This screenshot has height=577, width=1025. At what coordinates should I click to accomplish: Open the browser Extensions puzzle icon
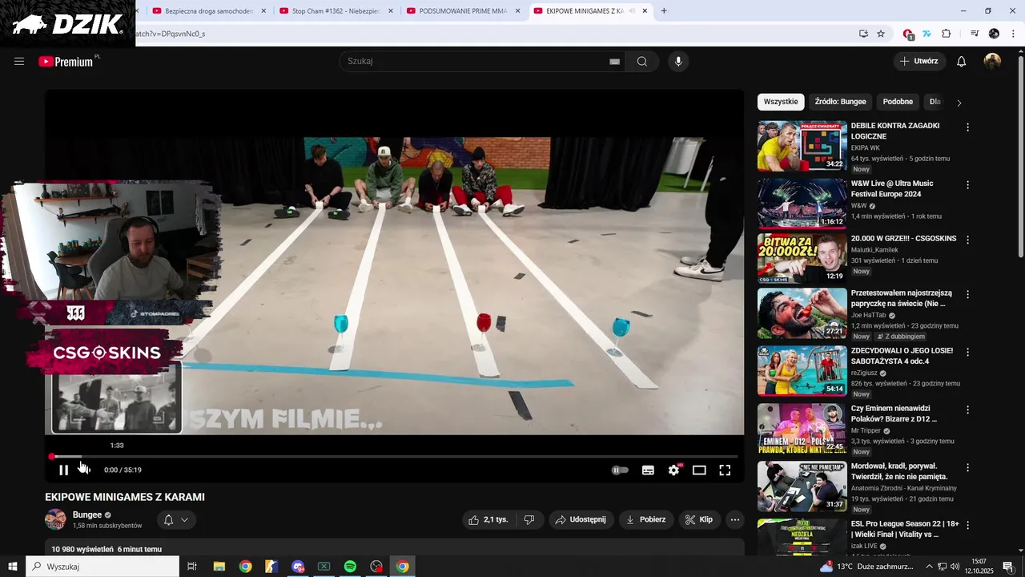pyautogui.click(x=947, y=34)
